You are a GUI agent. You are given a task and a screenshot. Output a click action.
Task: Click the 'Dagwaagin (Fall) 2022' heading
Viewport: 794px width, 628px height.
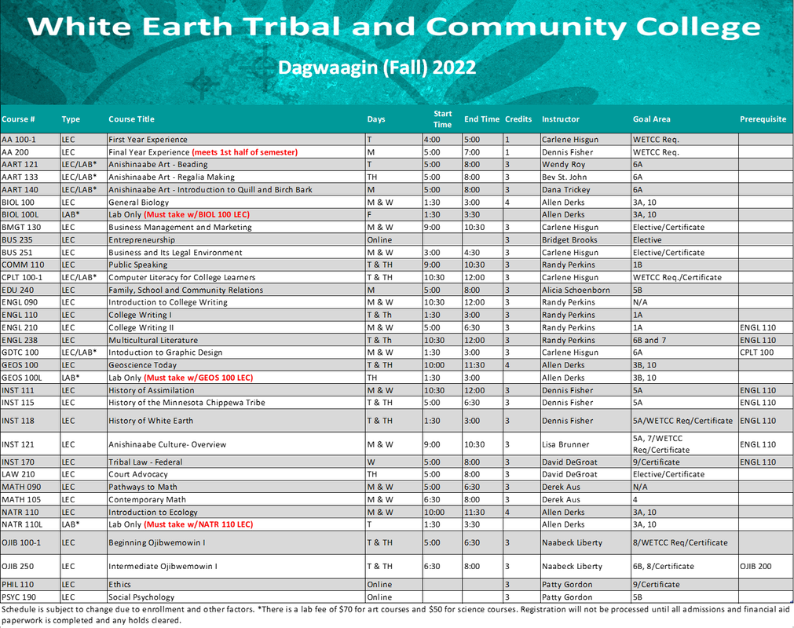377,68
